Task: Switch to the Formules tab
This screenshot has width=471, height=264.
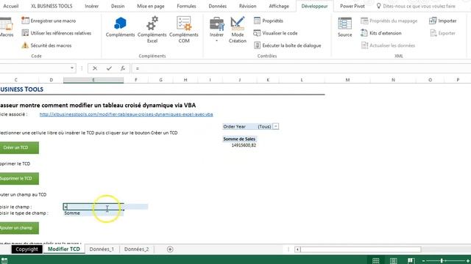Action: pyautogui.click(x=186, y=6)
